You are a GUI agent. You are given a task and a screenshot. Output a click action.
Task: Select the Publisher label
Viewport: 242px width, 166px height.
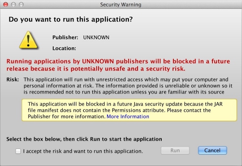65,37
